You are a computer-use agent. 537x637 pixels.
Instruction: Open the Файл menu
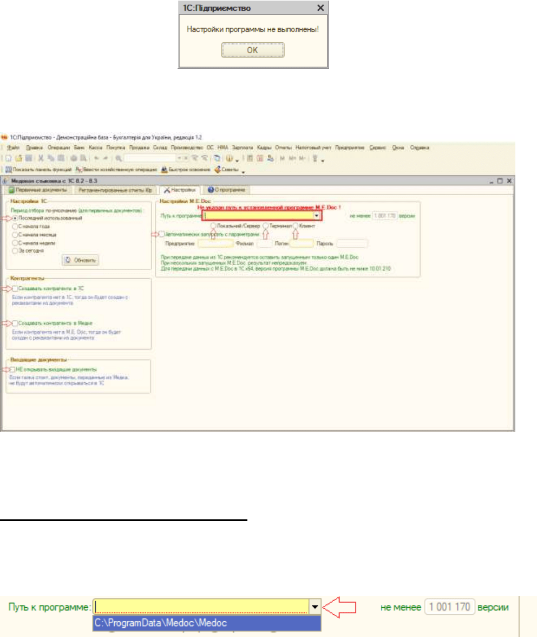point(13,147)
